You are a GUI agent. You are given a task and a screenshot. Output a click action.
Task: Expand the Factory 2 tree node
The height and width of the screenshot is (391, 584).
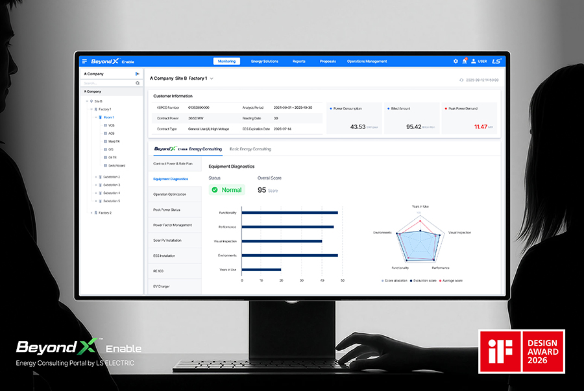click(x=91, y=213)
